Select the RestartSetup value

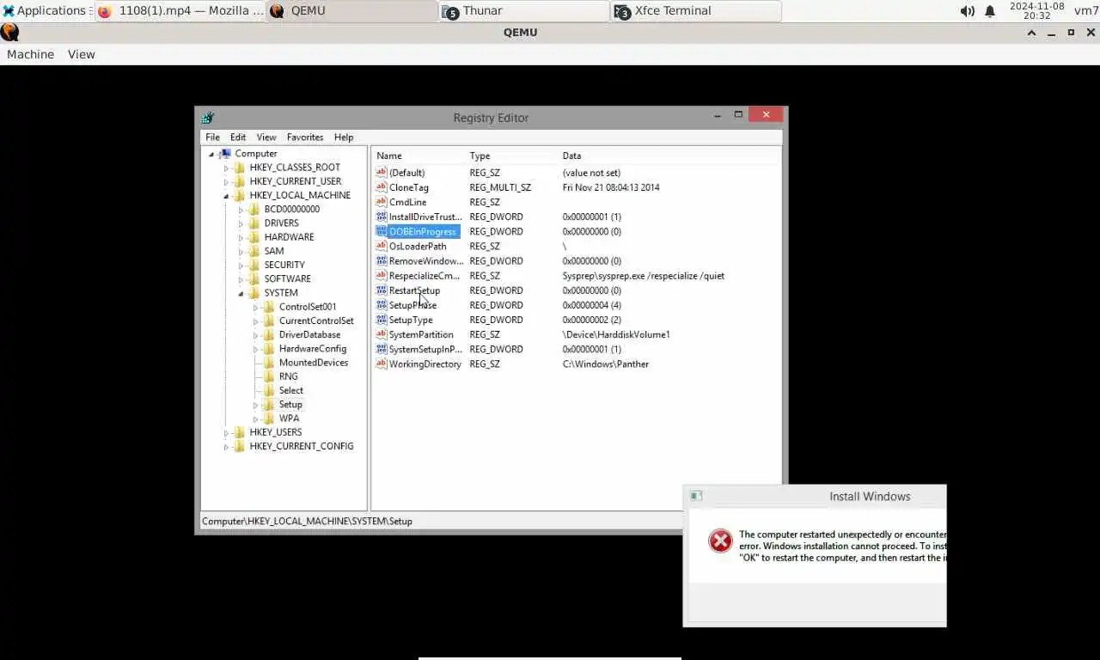pyautogui.click(x=414, y=290)
